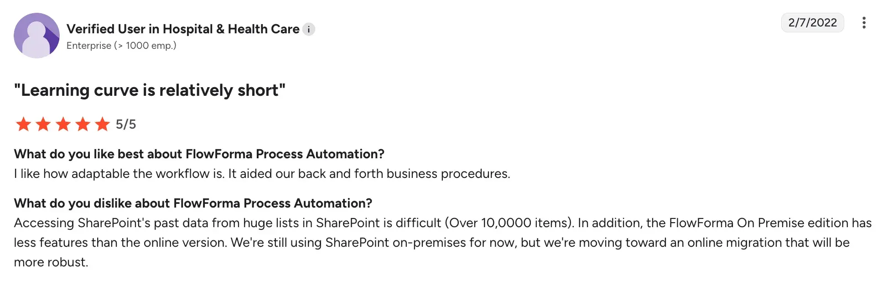Click the info icon beside Verified User
Image resolution: width=883 pixels, height=281 pixels.
coord(309,30)
